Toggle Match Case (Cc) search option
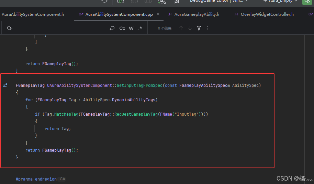Image resolution: width=314 pixels, height=184 pixels. coord(122,28)
